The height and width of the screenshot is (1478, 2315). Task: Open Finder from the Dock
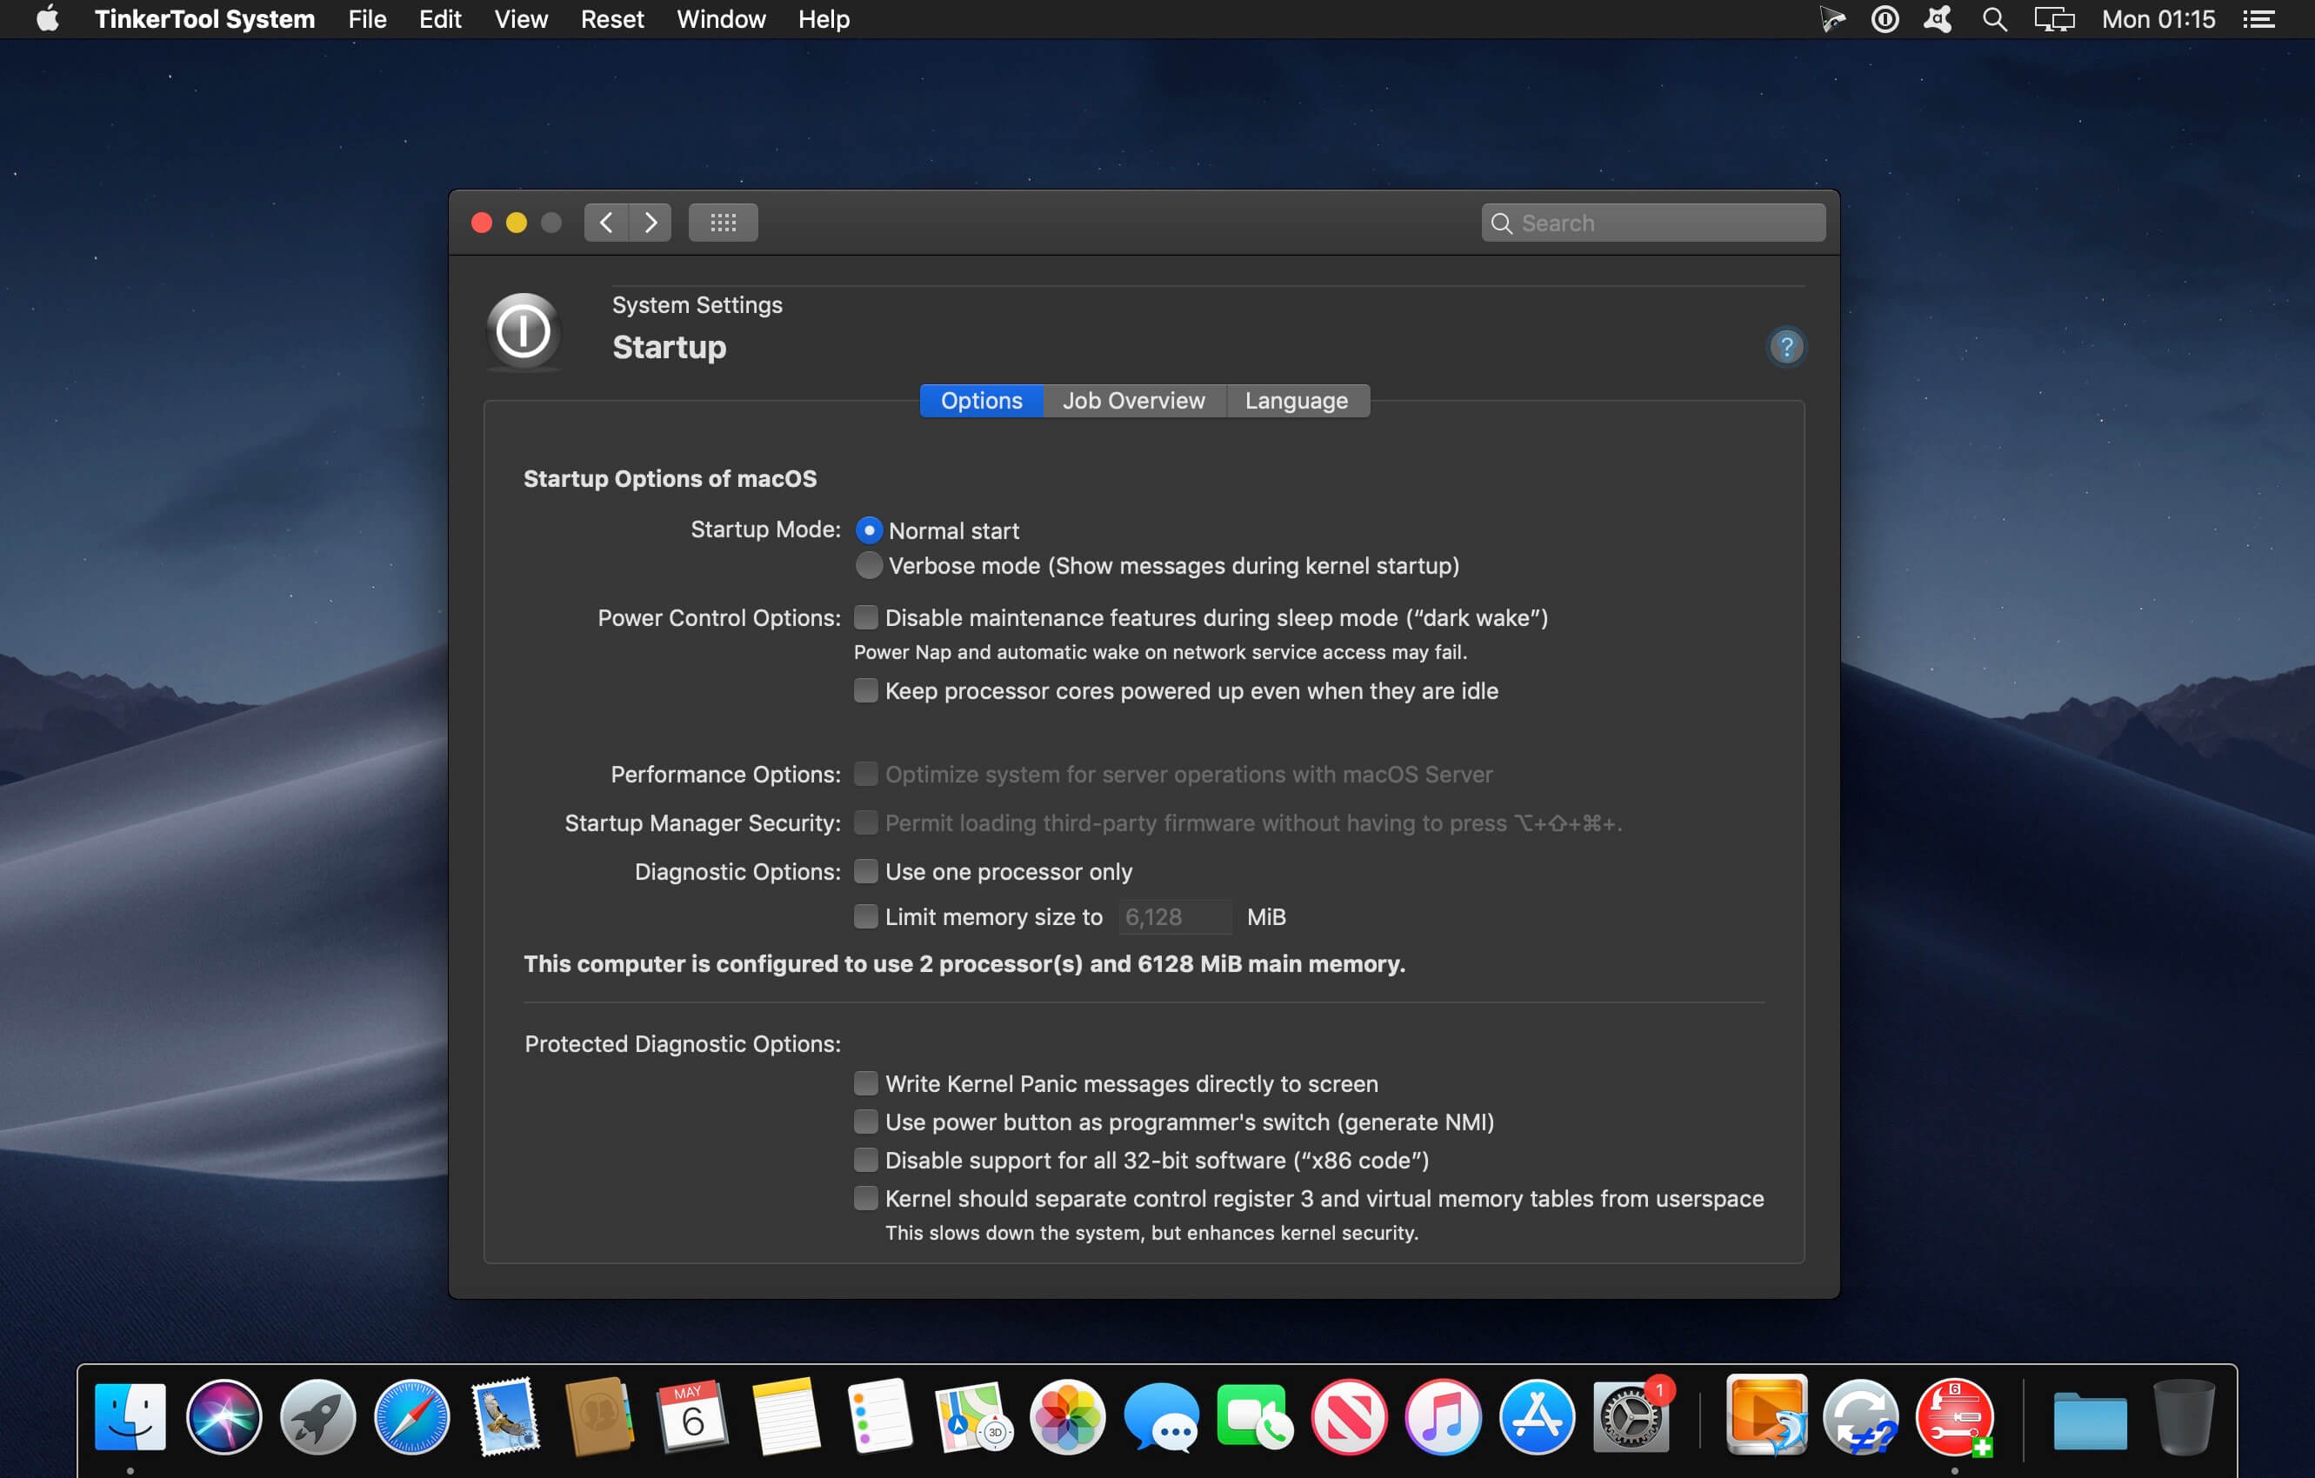[130, 1416]
